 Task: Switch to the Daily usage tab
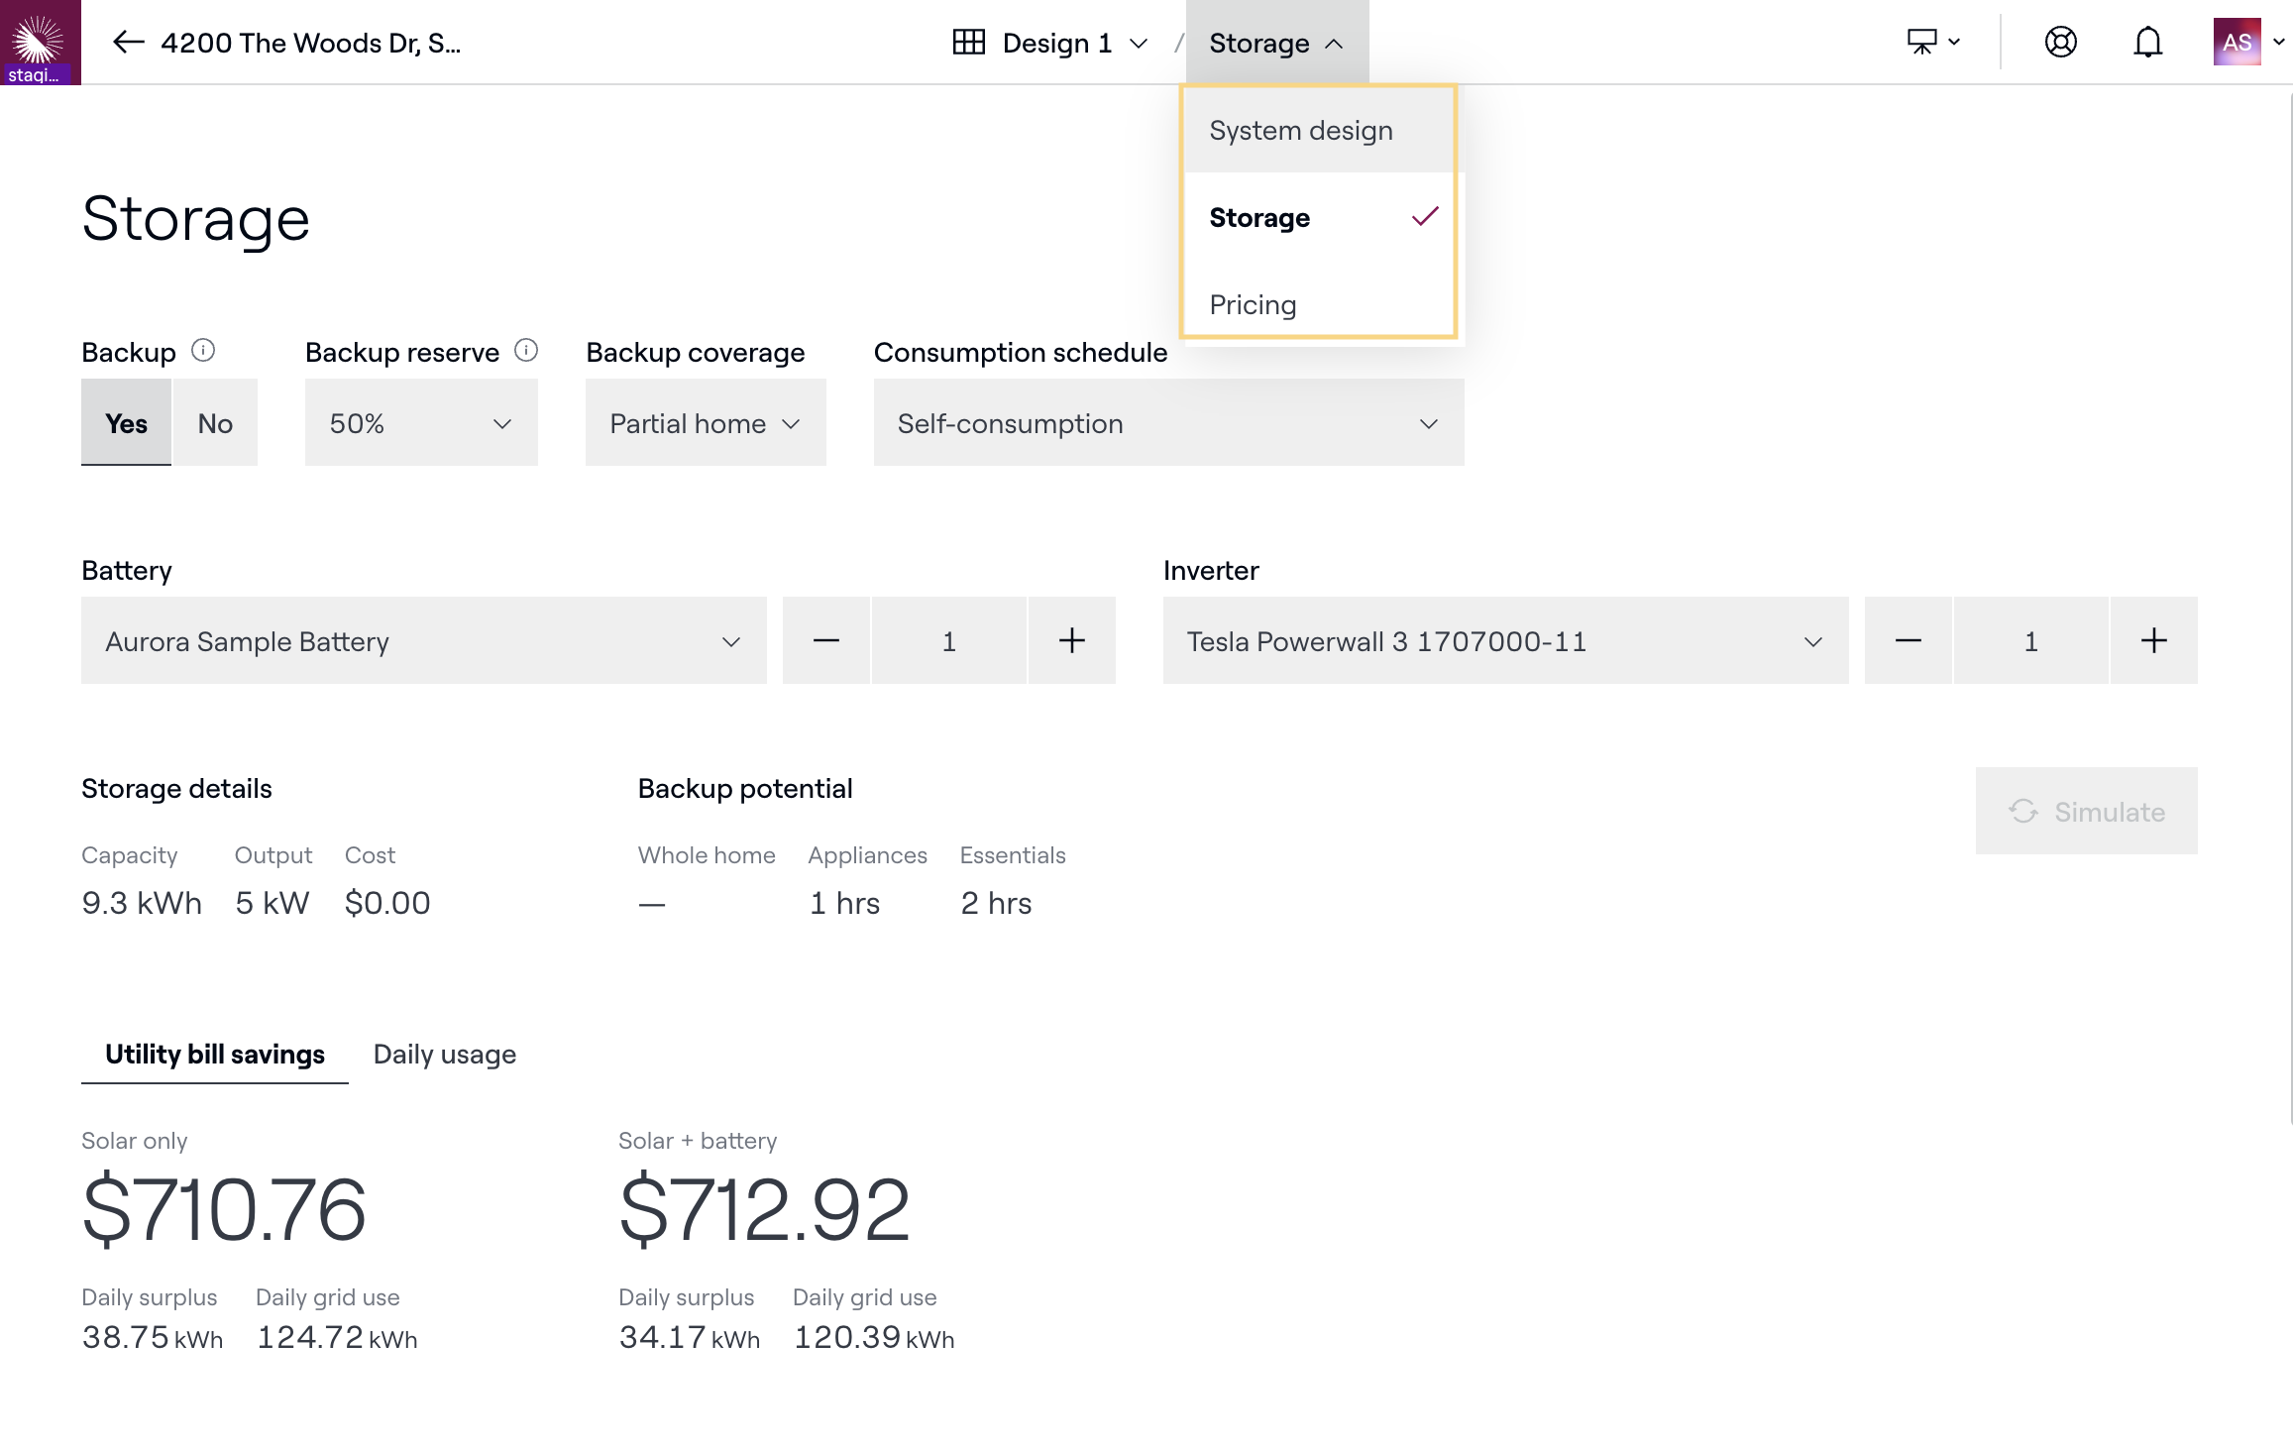click(444, 1055)
